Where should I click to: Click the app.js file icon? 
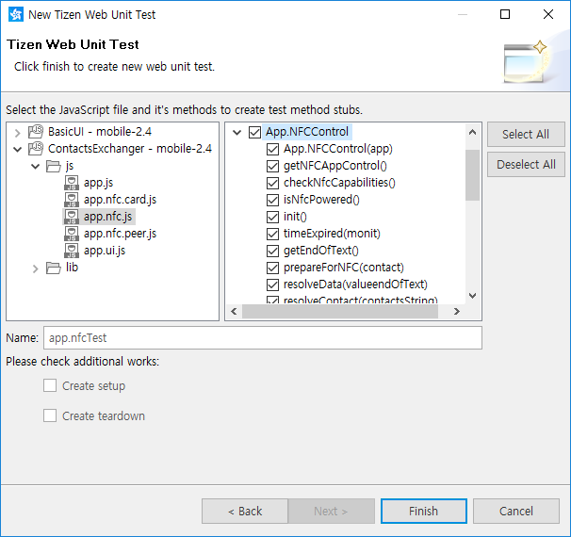[x=72, y=183]
